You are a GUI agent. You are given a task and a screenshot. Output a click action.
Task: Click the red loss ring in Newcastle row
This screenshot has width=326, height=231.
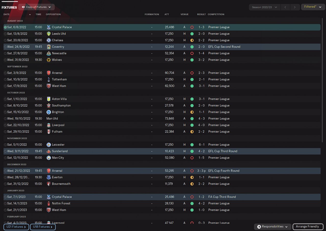[x=192, y=53]
